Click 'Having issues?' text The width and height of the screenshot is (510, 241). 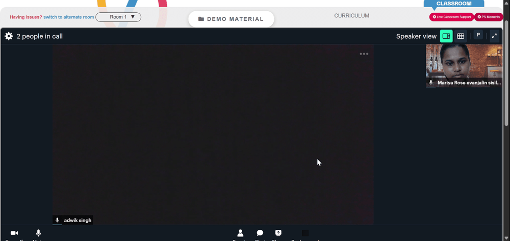(x=26, y=17)
